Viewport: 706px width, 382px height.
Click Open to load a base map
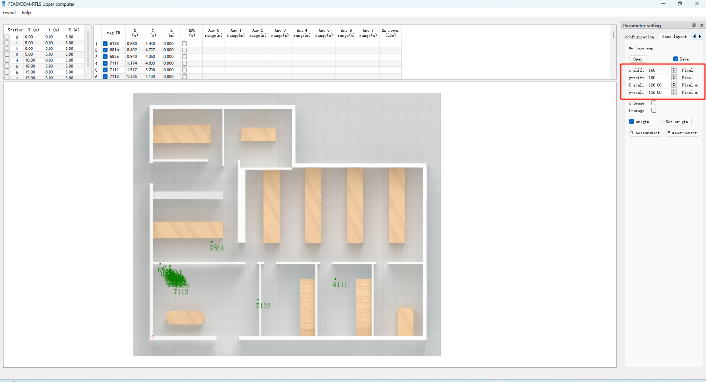tap(638, 59)
